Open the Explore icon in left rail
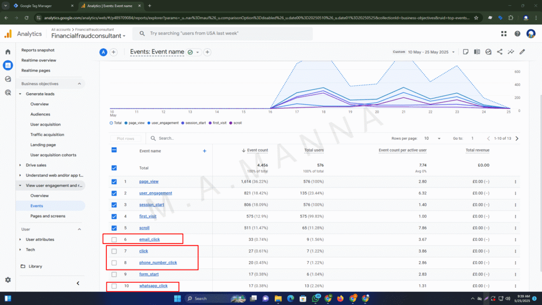 click(x=8, y=79)
